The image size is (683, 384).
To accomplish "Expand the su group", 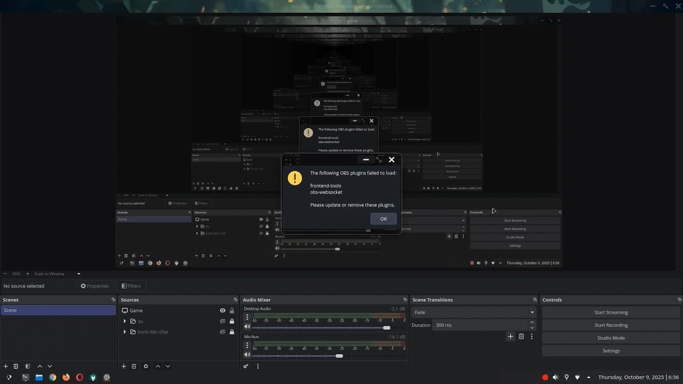I will click(125, 321).
